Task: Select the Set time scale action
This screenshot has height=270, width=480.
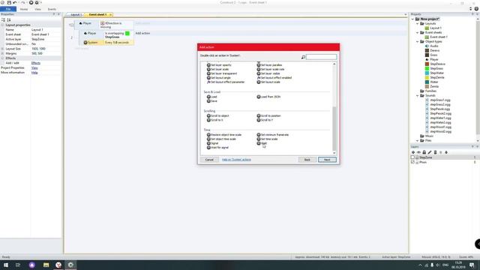Action: pos(267,139)
